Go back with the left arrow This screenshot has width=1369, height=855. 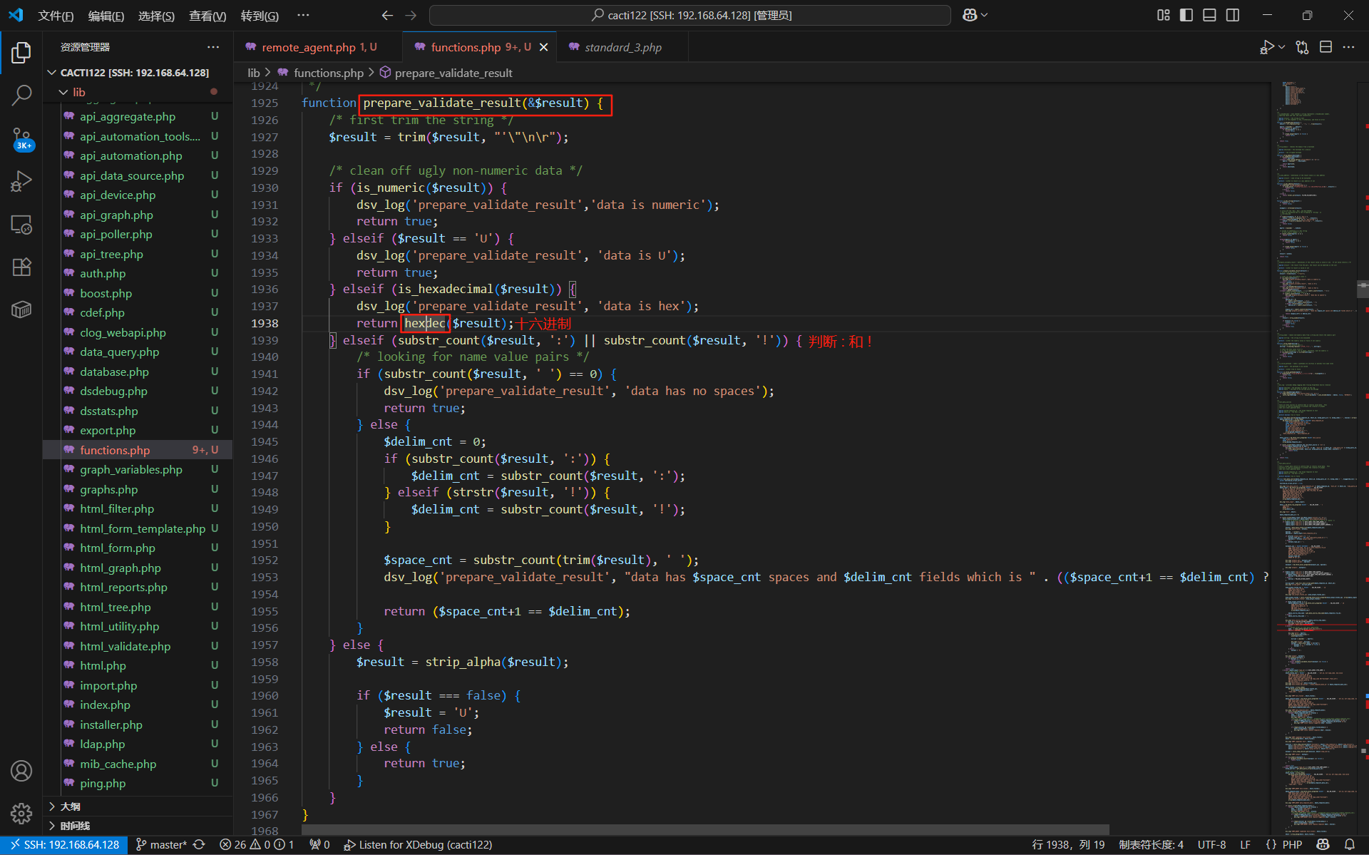pyautogui.click(x=387, y=15)
